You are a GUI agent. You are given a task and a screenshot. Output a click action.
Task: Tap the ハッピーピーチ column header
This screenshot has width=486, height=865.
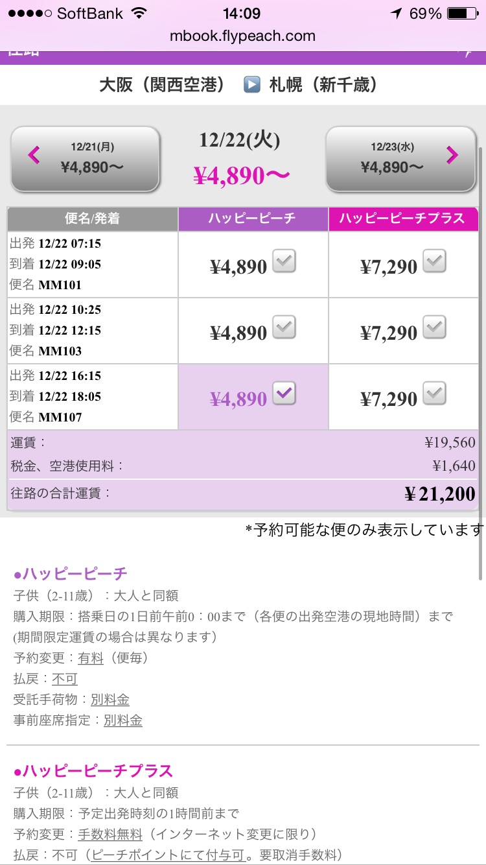click(253, 219)
